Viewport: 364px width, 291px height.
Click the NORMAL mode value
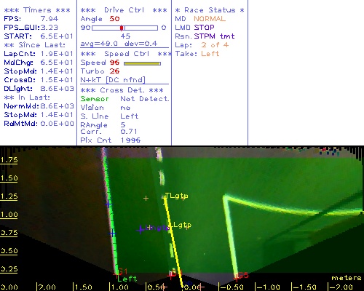point(210,19)
